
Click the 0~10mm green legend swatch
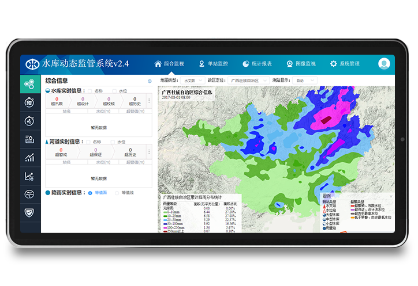point(166,212)
